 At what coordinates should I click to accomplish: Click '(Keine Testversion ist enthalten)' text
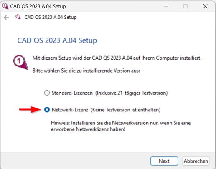tap(126, 110)
